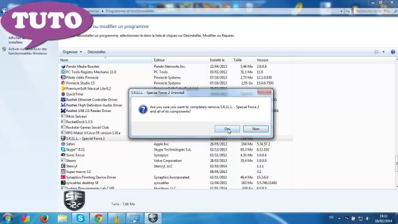The width and height of the screenshot is (398, 224).
Task: Close the Special Force 2 Uninstall dialog
Action: 264,92
